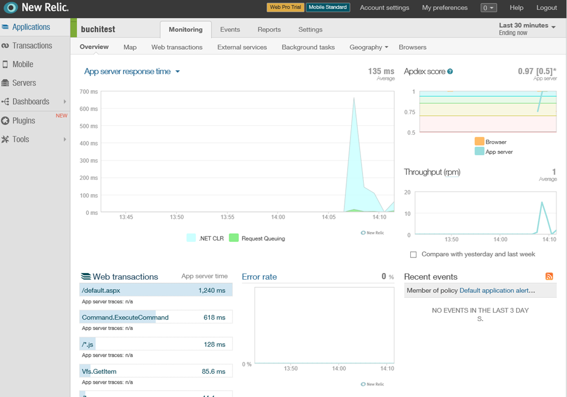The height and width of the screenshot is (397, 567).
Task: Open the Recent events RSS feed icon
Action: coord(549,276)
